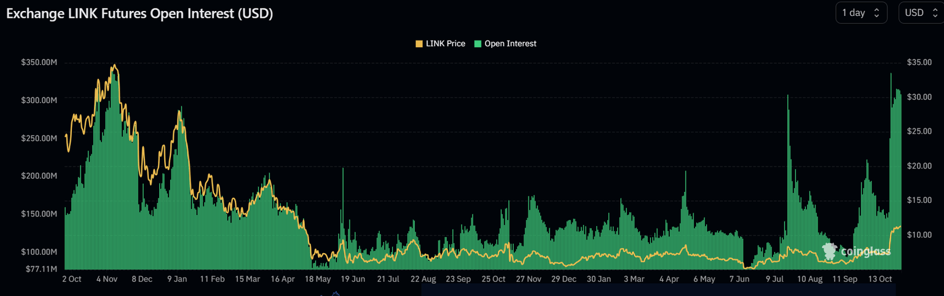Click the chart title 'Exchange LINK Futures Open Interest (USD)'
Viewport: 944px width, 296px height.
(x=140, y=13)
